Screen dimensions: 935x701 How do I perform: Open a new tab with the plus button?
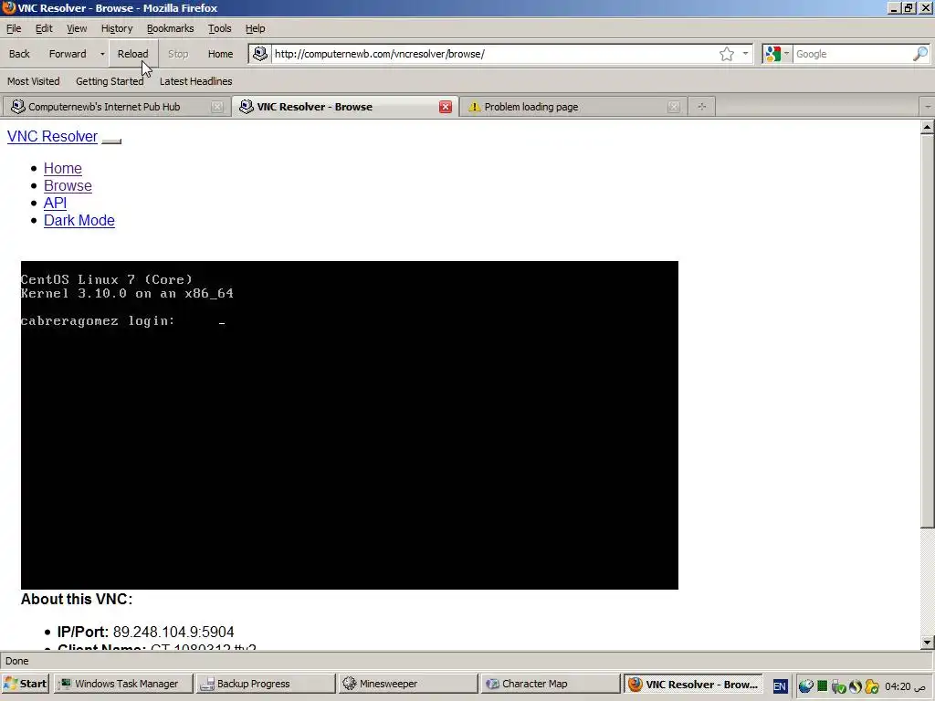point(702,107)
